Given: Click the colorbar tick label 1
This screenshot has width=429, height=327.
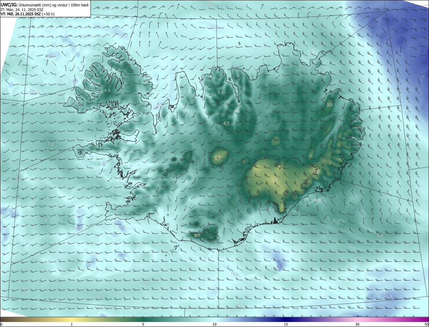Looking at the screenshot, I should tap(72, 324).
